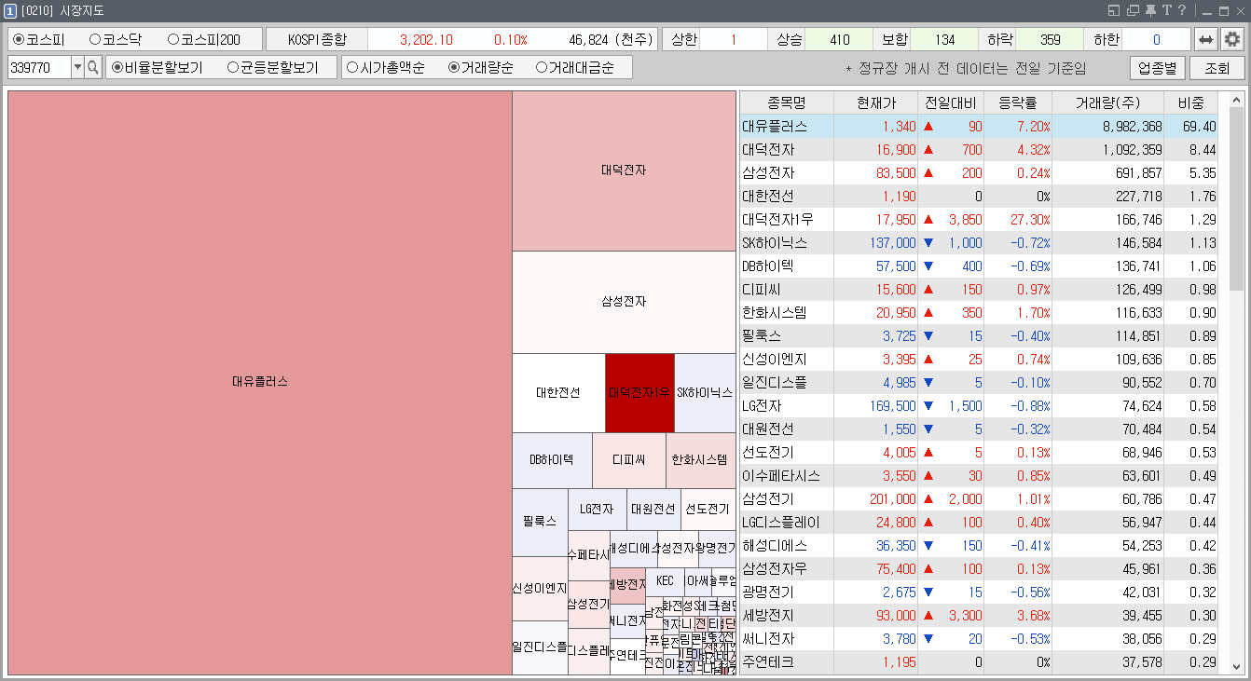Sort by 거래량순 radio option
The height and width of the screenshot is (681, 1251).
pyautogui.click(x=480, y=67)
